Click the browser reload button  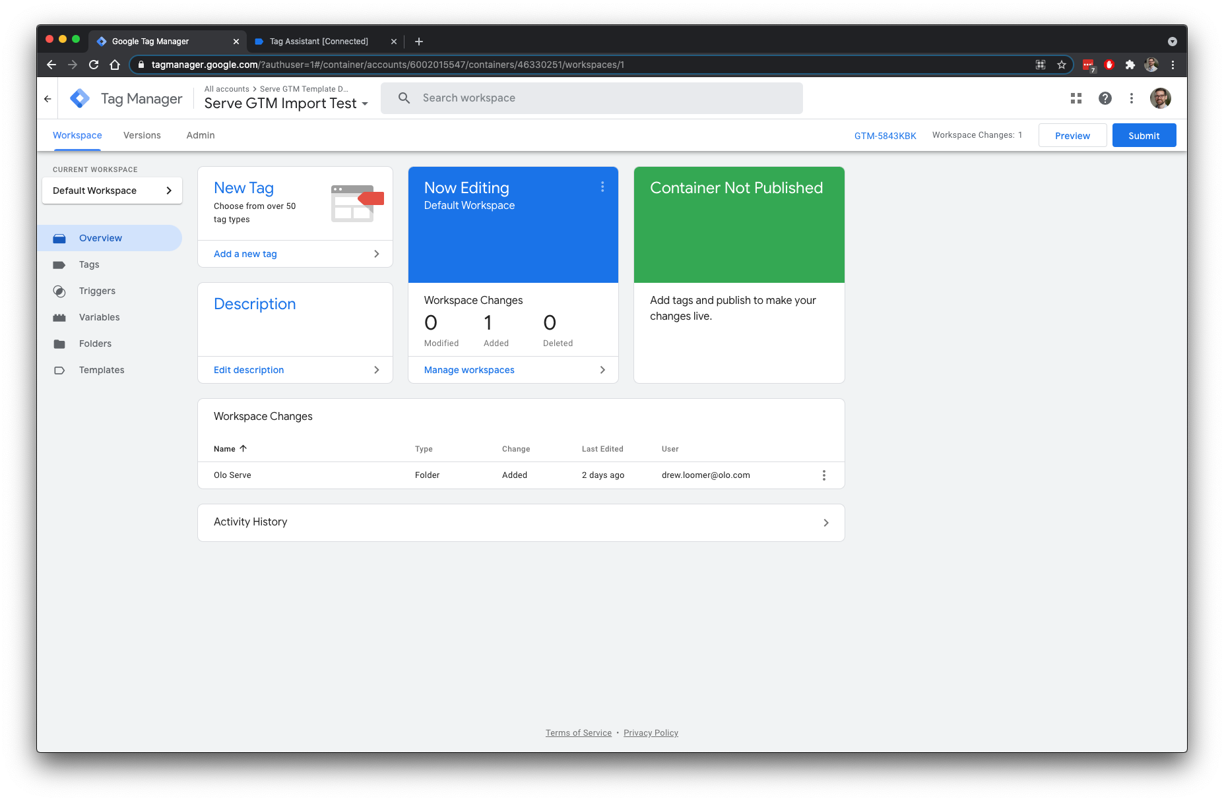coord(94,65)
